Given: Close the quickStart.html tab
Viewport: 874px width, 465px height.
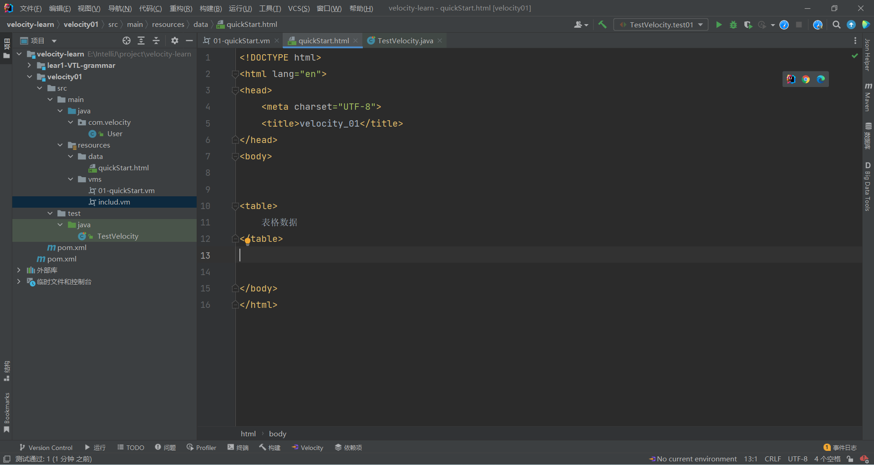Looking at the screenshot, I should point(356,41).
